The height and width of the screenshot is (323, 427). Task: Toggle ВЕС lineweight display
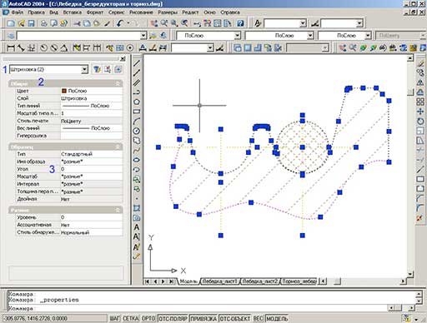click(259, 318)
